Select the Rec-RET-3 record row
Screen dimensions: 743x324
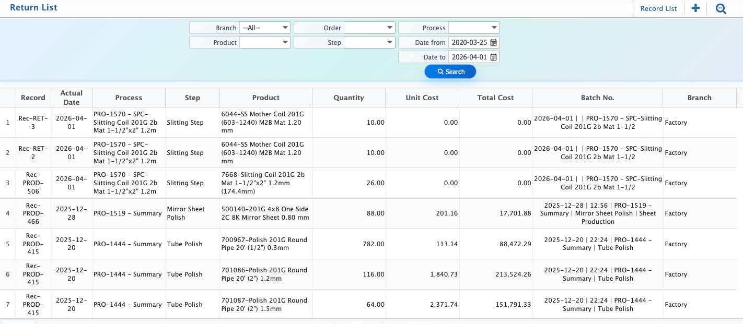(33, 123)
